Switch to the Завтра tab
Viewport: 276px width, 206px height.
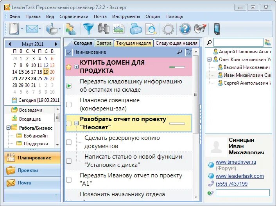point(104,43)
